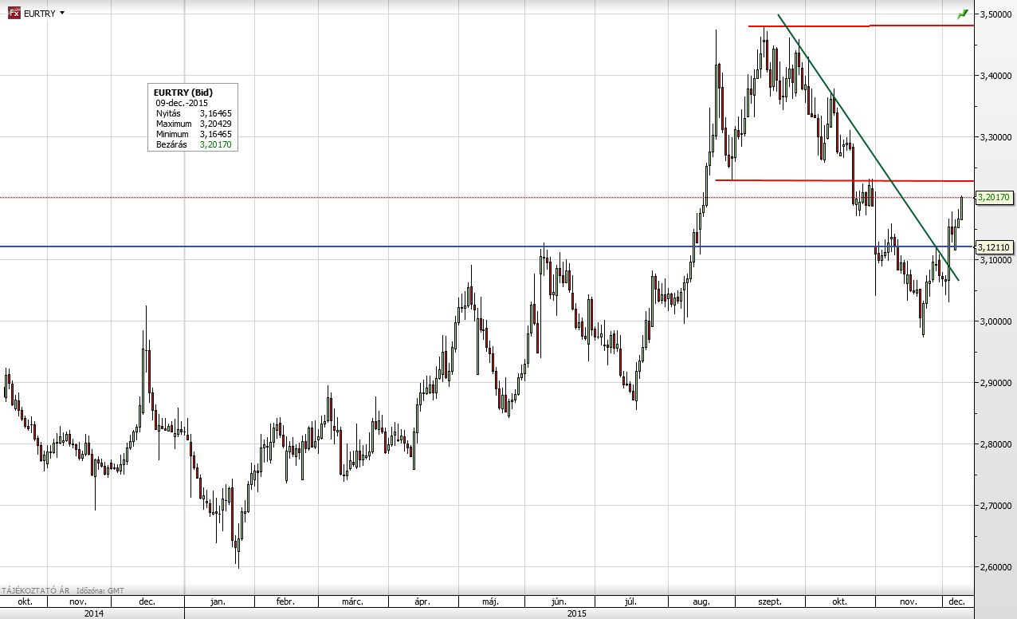Screen dimensions: 1017x619
Task: Select the current price tag 3,20170 on axis
Action: coord(994,198)
